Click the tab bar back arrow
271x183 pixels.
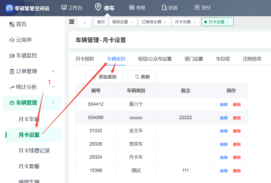pyautogui.click(x=84, y=23)
